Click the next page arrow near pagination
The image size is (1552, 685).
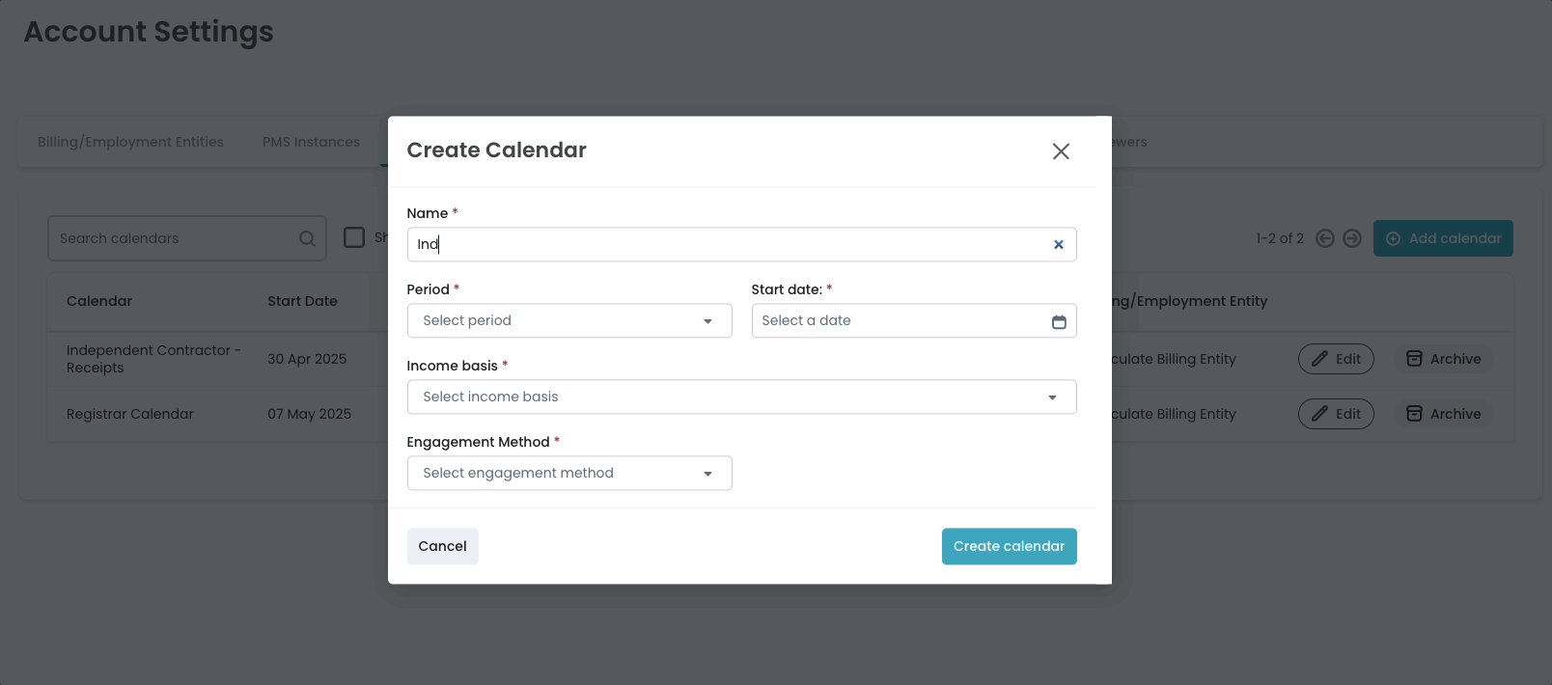click(1352, 237)
